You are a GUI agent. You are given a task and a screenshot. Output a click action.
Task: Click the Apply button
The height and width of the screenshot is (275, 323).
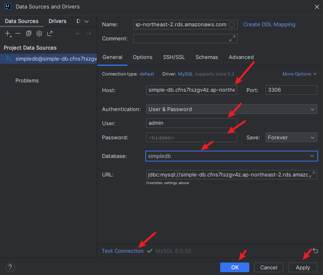[303, 267]
